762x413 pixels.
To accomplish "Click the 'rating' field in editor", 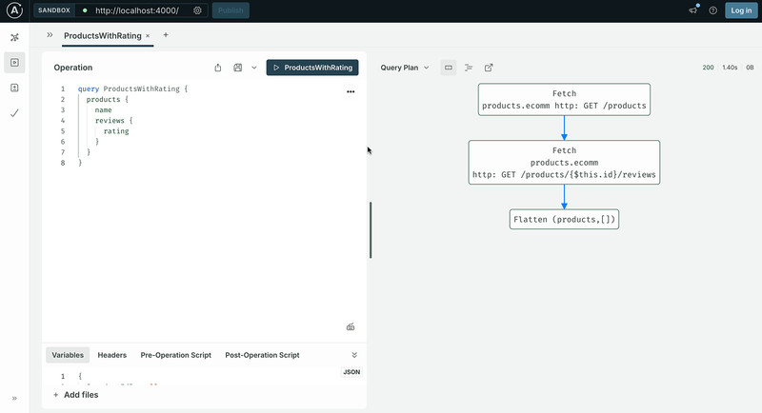I will 116,131.
